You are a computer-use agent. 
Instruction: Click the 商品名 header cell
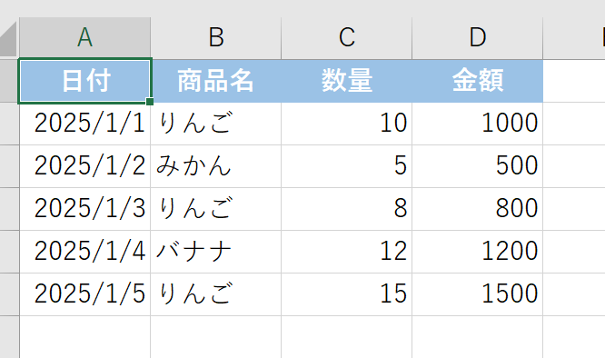[216, 81]
